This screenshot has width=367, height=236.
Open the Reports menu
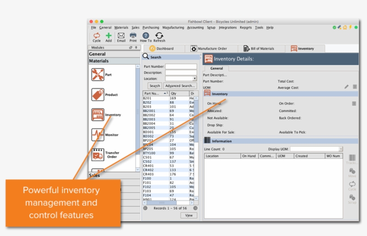[x=246, y=28]
